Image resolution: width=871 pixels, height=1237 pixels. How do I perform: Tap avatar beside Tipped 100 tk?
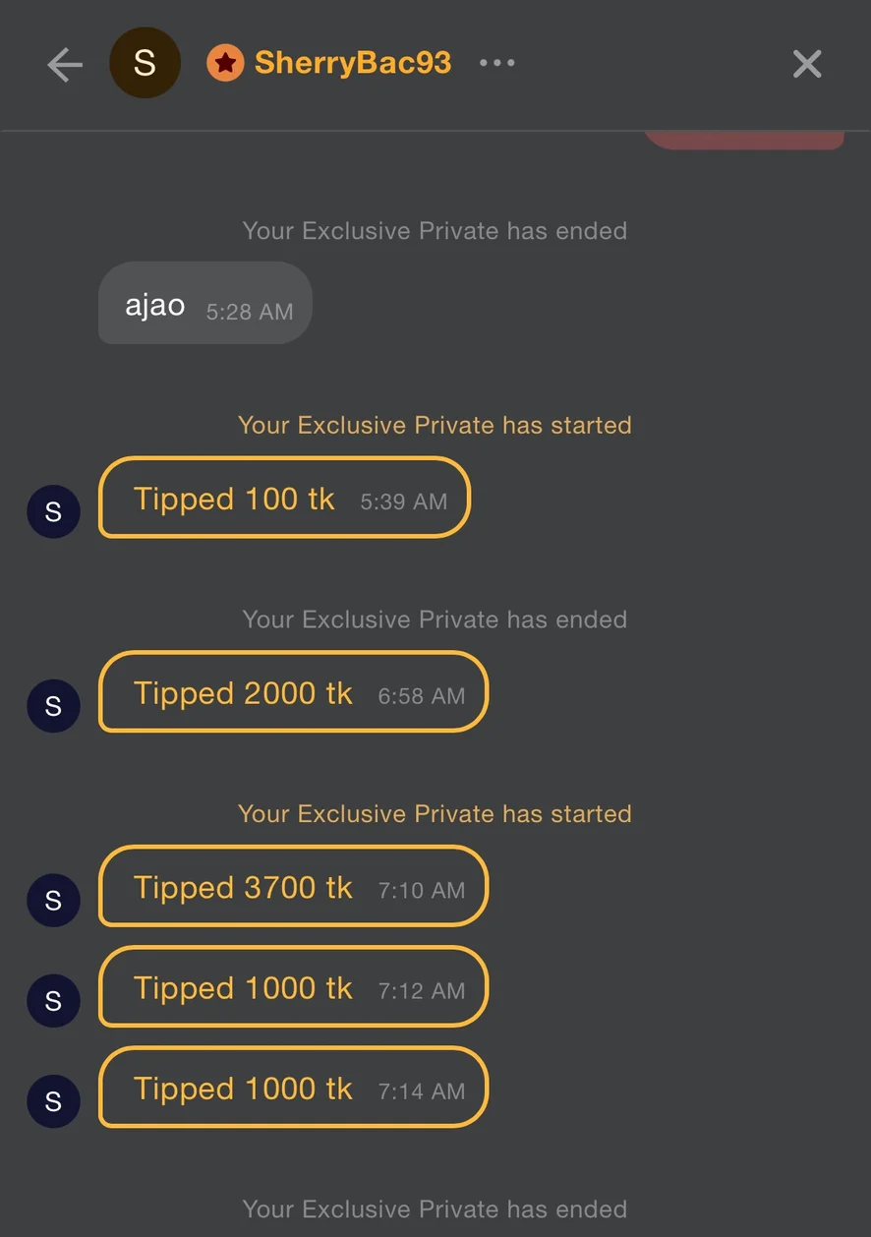click(53, 511)
